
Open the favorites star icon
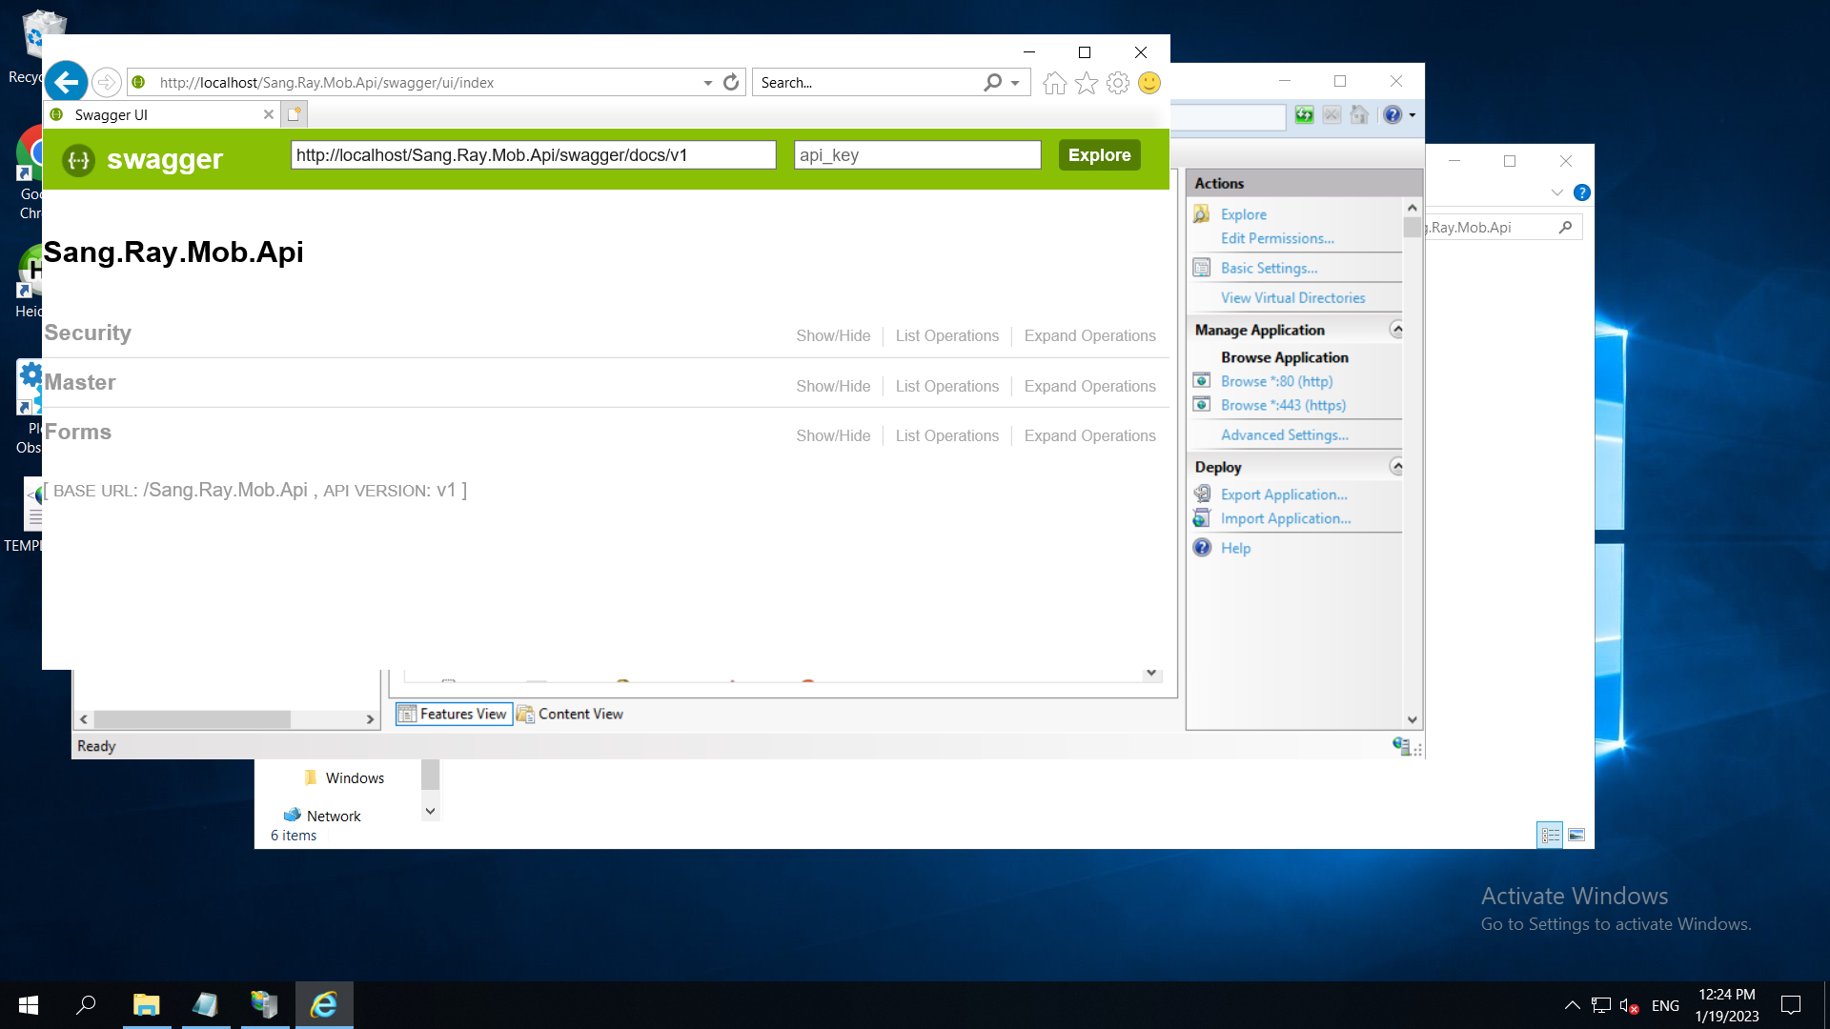(1087, 84)
